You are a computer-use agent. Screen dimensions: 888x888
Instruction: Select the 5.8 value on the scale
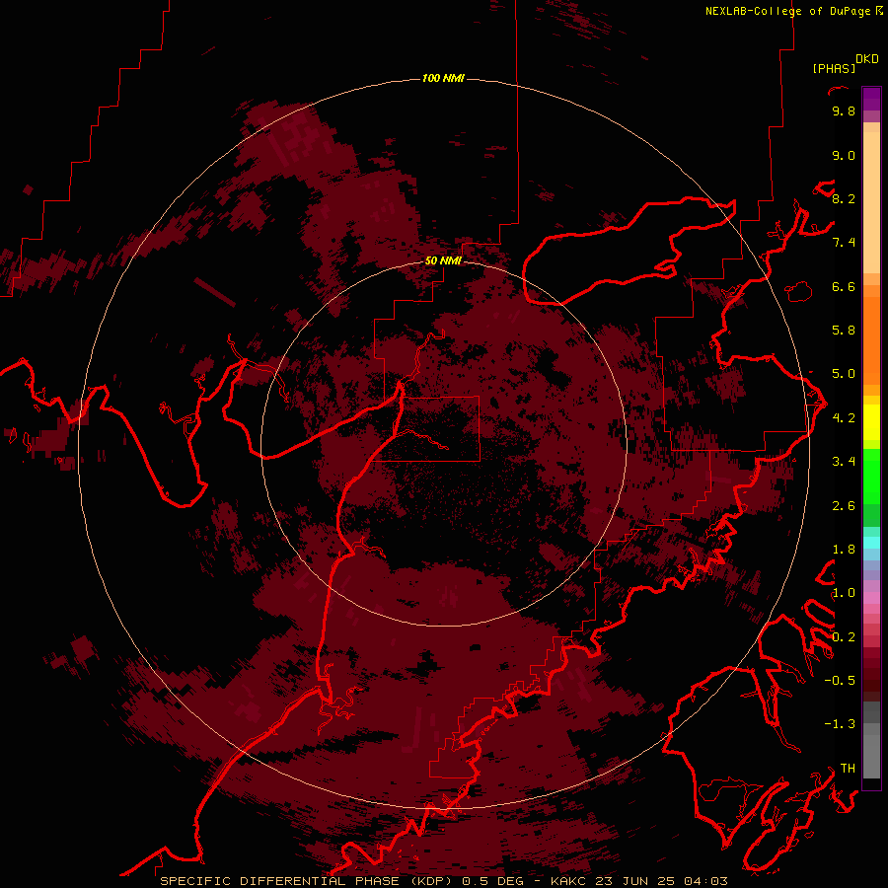click(844, 331)
